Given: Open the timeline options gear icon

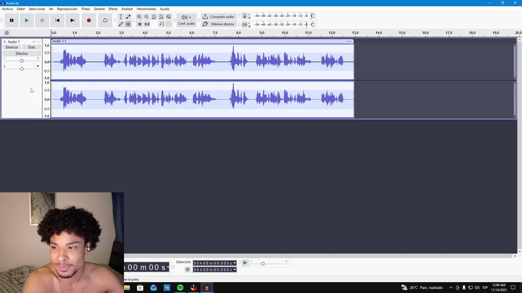Looking at the screenshot, I should tap(7, 33).
